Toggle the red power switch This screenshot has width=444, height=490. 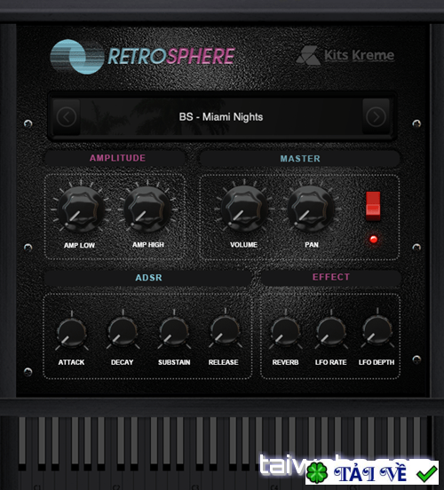(x=373, y=206)
